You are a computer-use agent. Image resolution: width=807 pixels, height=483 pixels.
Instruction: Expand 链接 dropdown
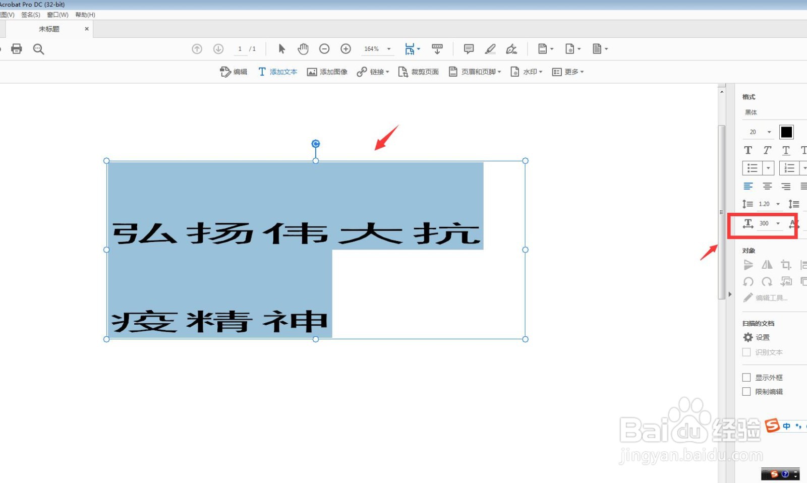pyautogui.click(x=387, y=72)
